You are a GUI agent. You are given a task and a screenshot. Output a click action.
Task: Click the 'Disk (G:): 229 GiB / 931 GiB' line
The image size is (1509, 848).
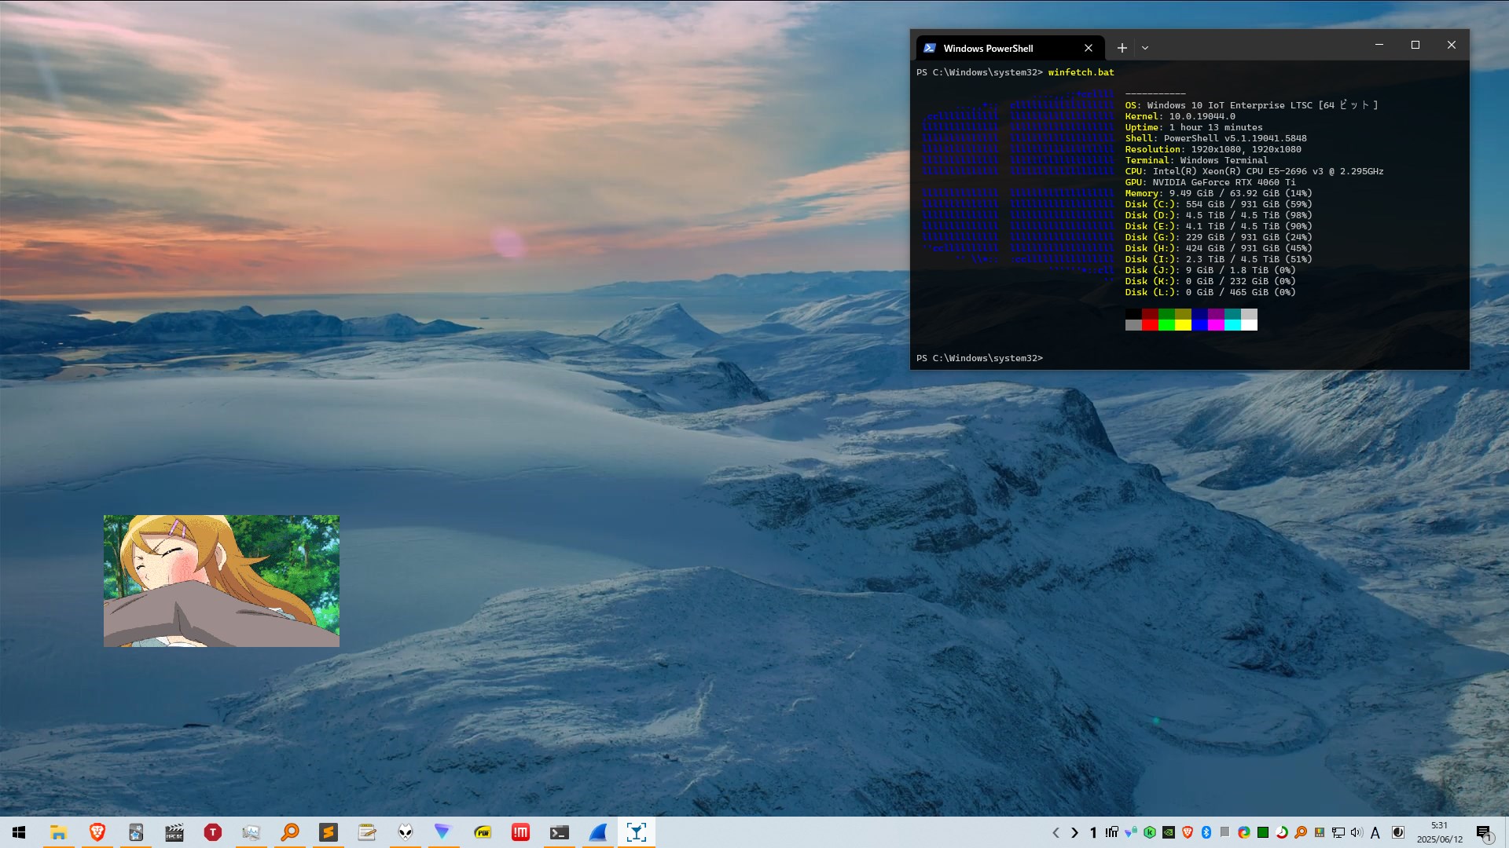(x=1218, y=237)
